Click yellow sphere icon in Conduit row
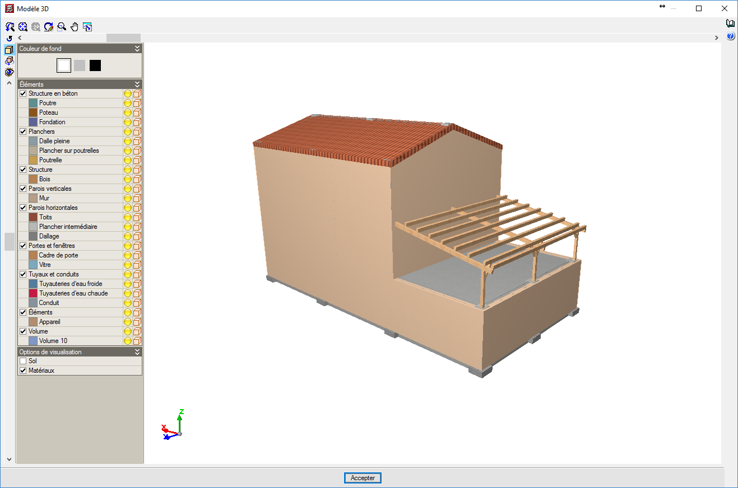Screen dimensions: 738x488 pos(128,303)
